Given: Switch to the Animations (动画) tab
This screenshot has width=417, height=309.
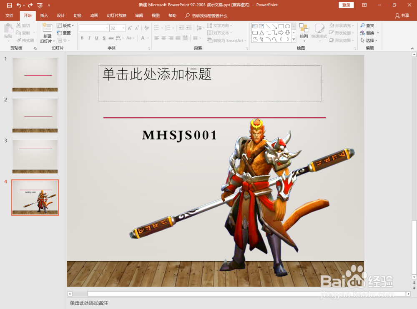Looking at the screenshot, I should coord(94,15).
